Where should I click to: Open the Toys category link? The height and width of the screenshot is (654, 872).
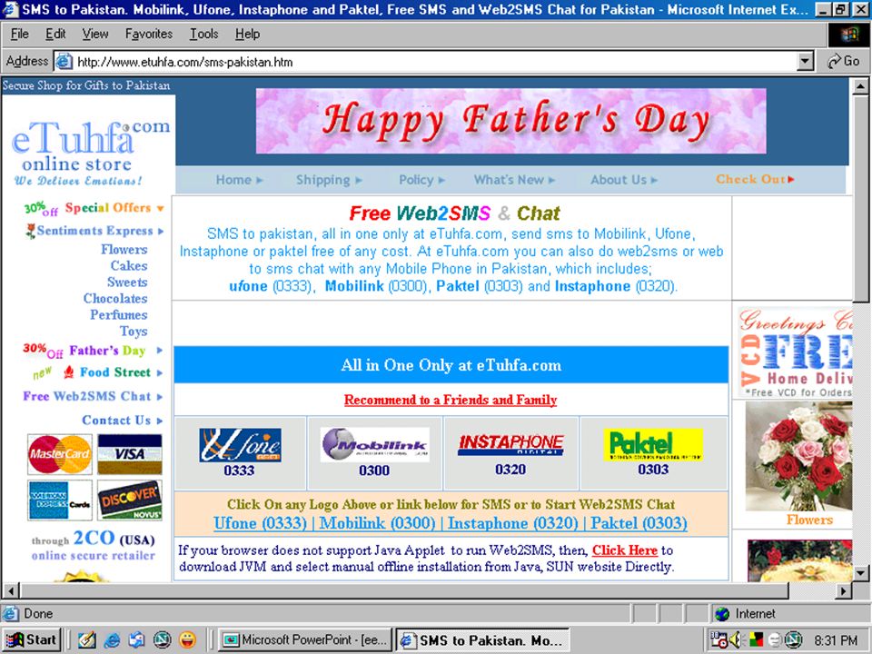point(134,331)
